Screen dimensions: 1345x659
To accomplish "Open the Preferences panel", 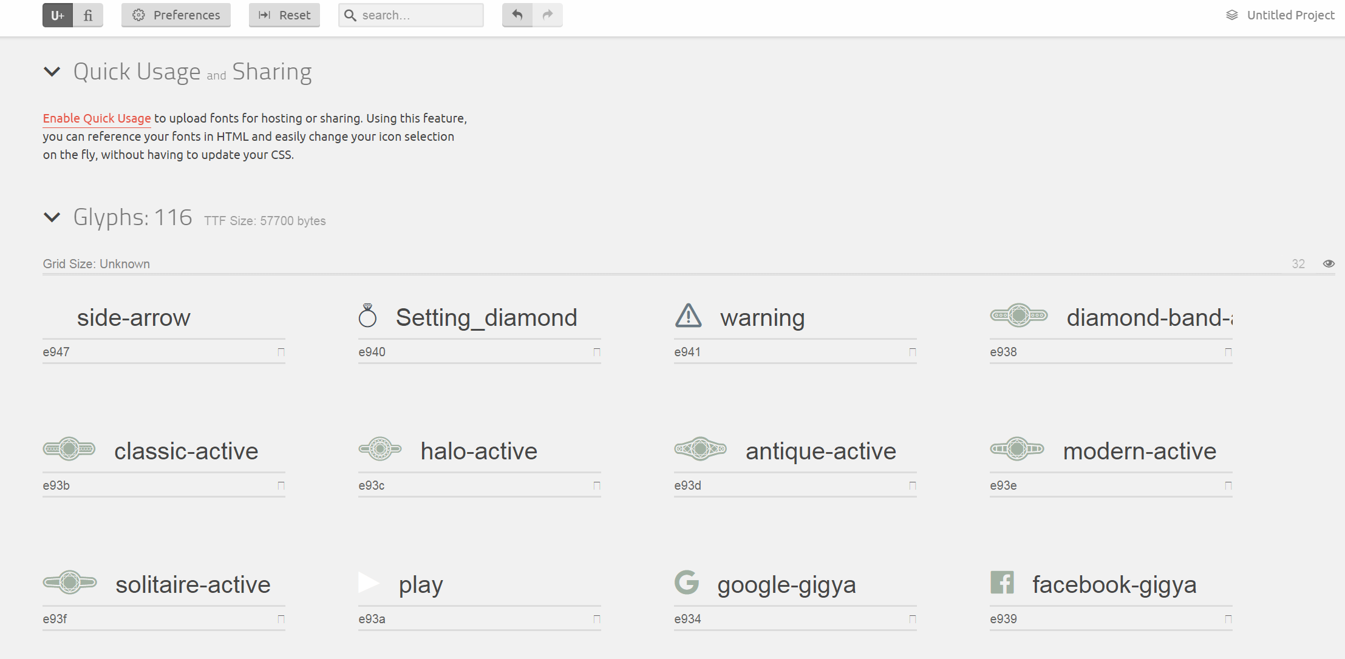I will (x=176, y=15).
